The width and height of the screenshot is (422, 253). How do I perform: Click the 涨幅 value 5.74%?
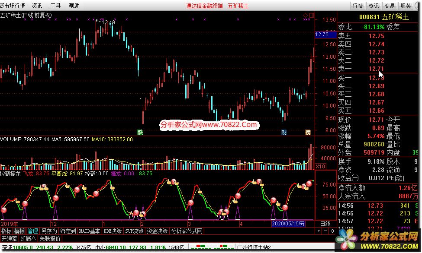click(x=376, y=136)
